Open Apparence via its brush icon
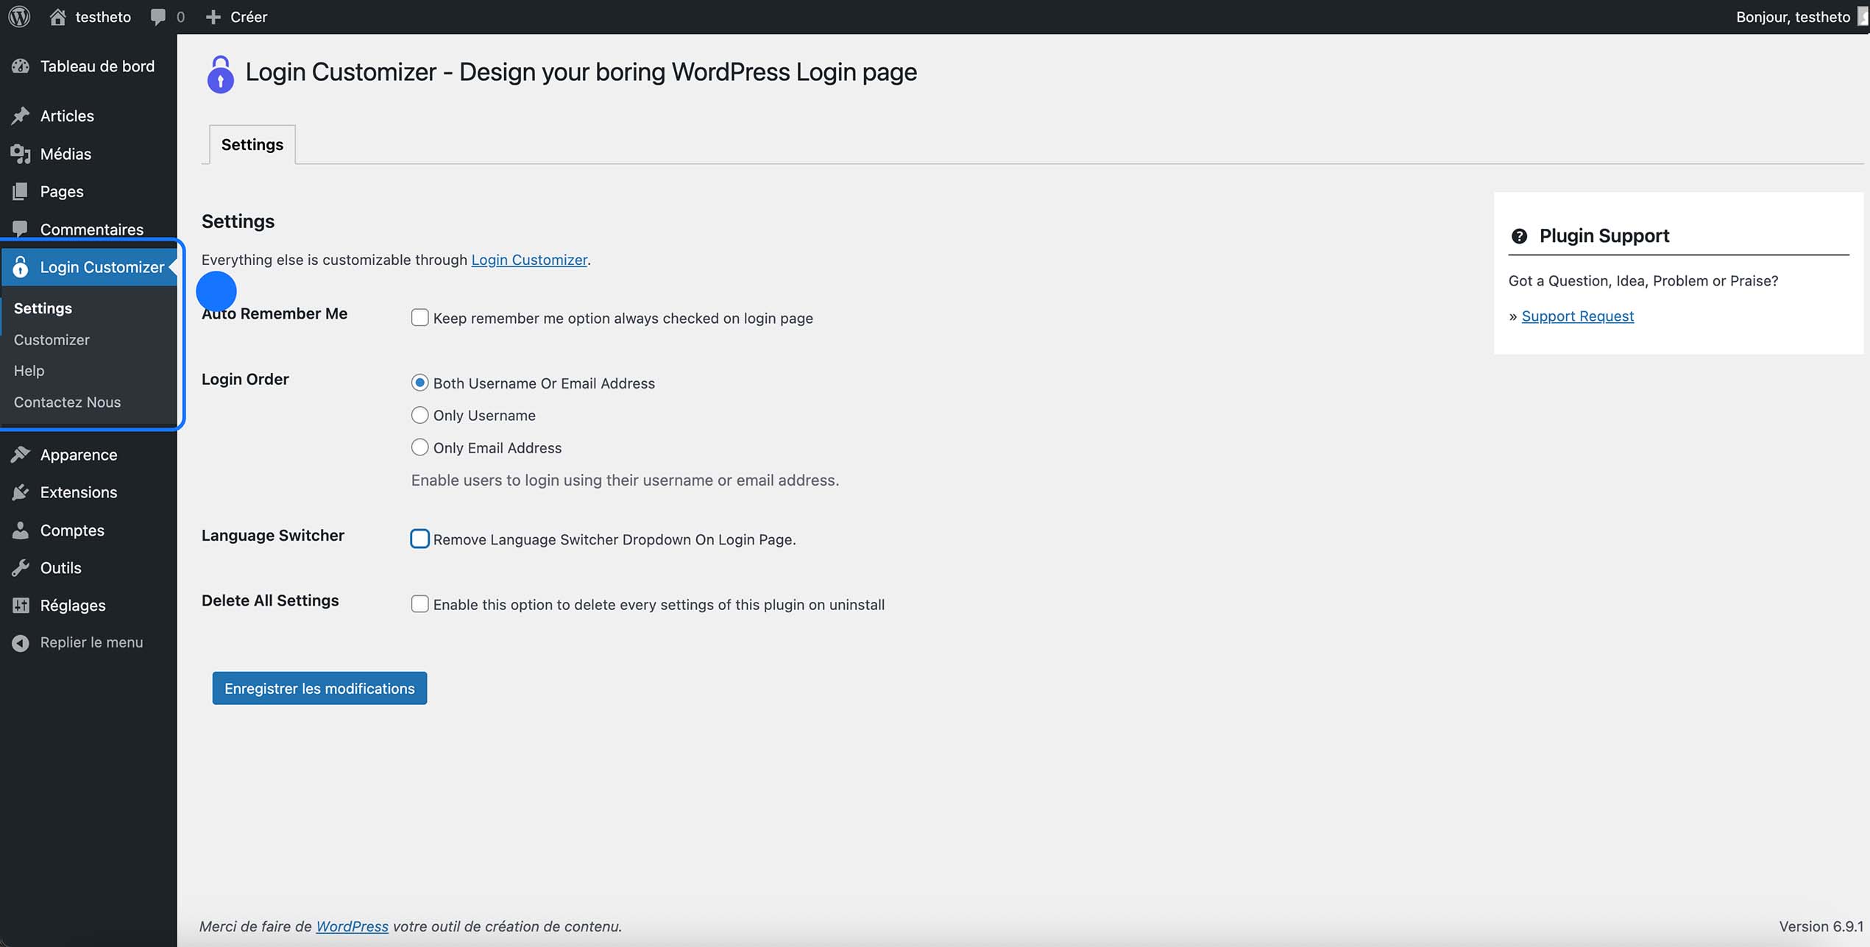 pyautogui.click(x=21, y=454)
